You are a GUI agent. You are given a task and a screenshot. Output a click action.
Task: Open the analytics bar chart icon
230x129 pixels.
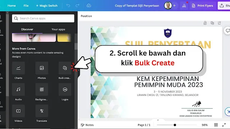(x=184, y=6)
